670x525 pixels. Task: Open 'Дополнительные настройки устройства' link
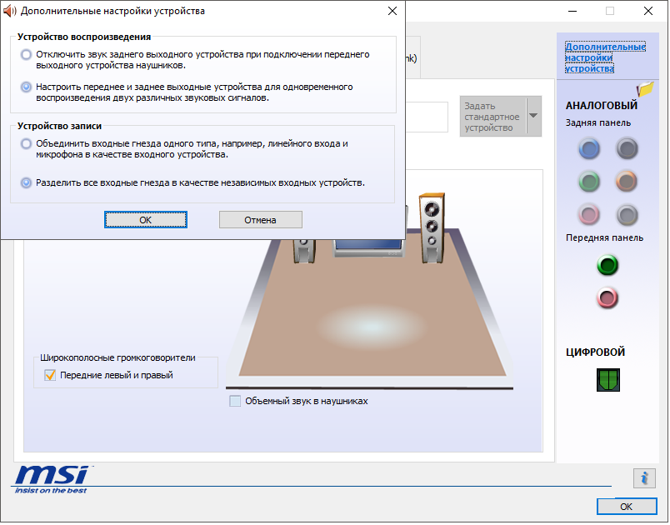(x=605, y=57)
